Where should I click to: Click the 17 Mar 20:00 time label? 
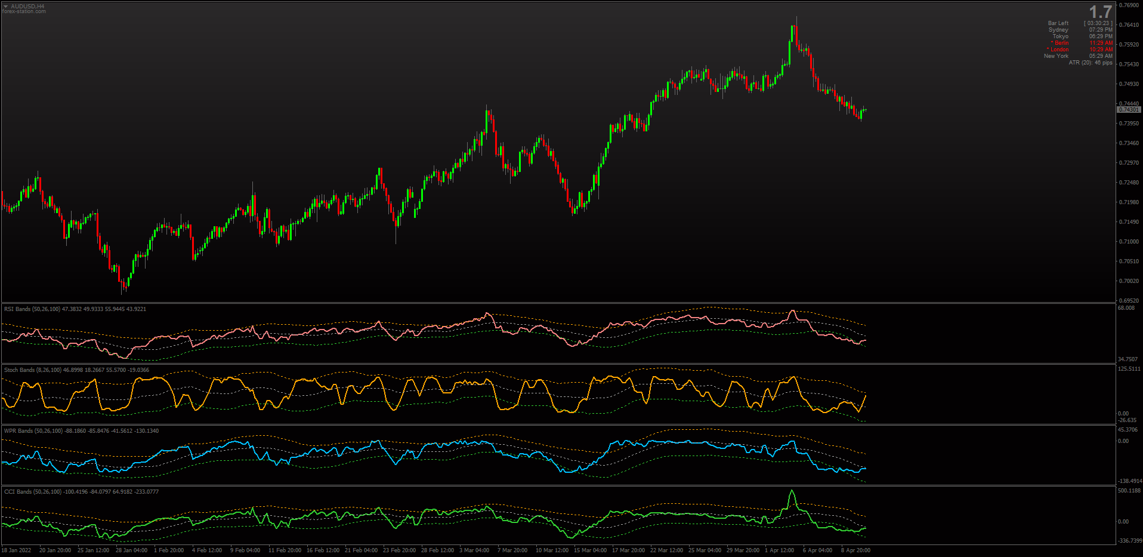pyautogui.click(x=628, y=550)
